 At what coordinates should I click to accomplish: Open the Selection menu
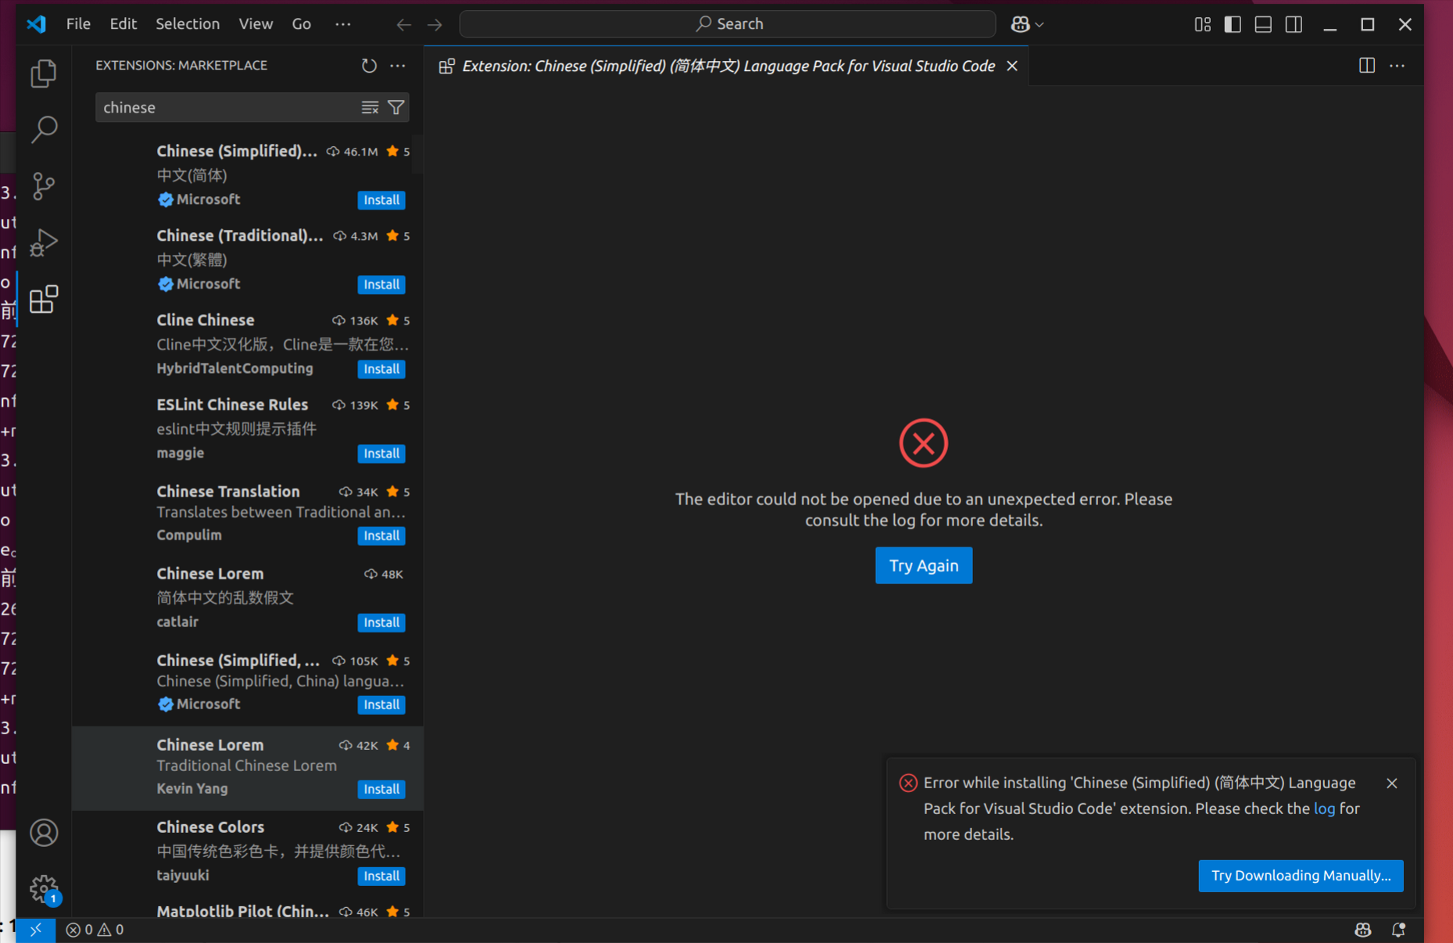pyautogui.click(x=188, y=24)
